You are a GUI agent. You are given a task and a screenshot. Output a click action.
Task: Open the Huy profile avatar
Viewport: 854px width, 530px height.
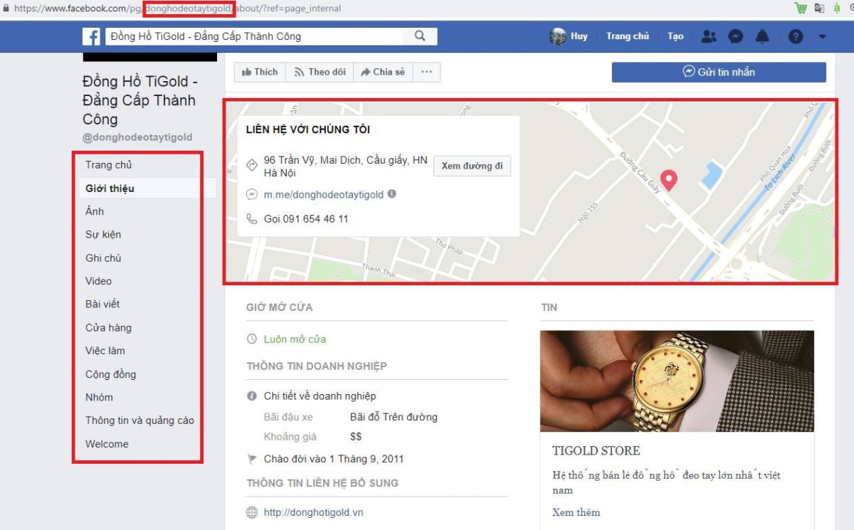(558, 36)
